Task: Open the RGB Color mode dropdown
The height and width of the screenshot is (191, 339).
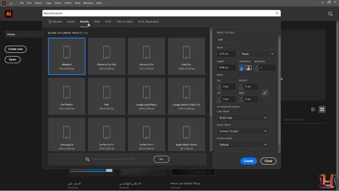Action: pyautogui.click(x=243, y=118)
